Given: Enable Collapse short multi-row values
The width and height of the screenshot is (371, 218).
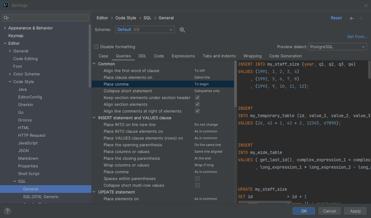Looking at the screenshot, I should click(197, 185).
